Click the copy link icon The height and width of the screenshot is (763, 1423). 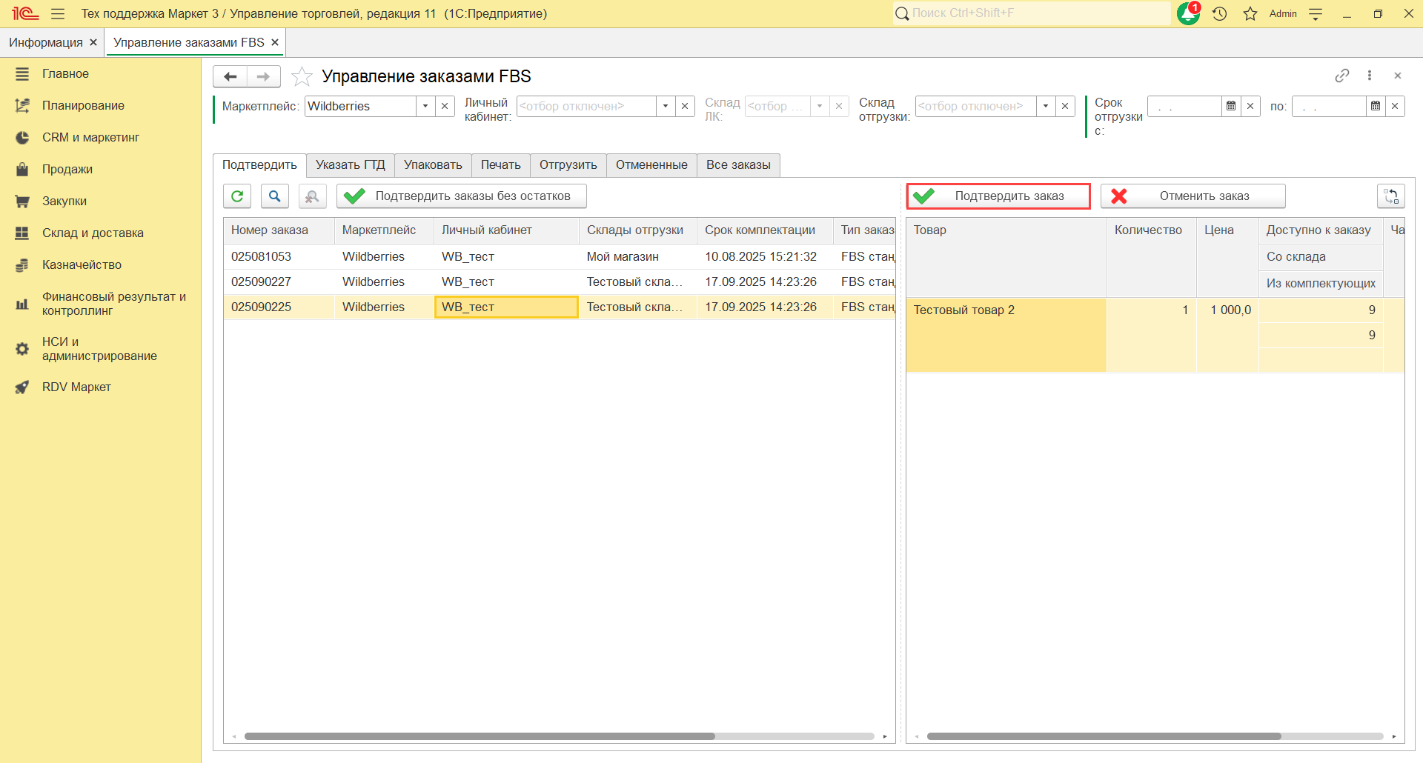tap(1341, 76)
